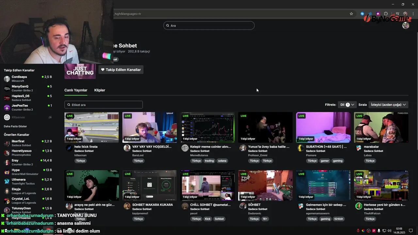Click the Etiket ara tag search field
Screen dimensions: 418x235
pos(104,105)
